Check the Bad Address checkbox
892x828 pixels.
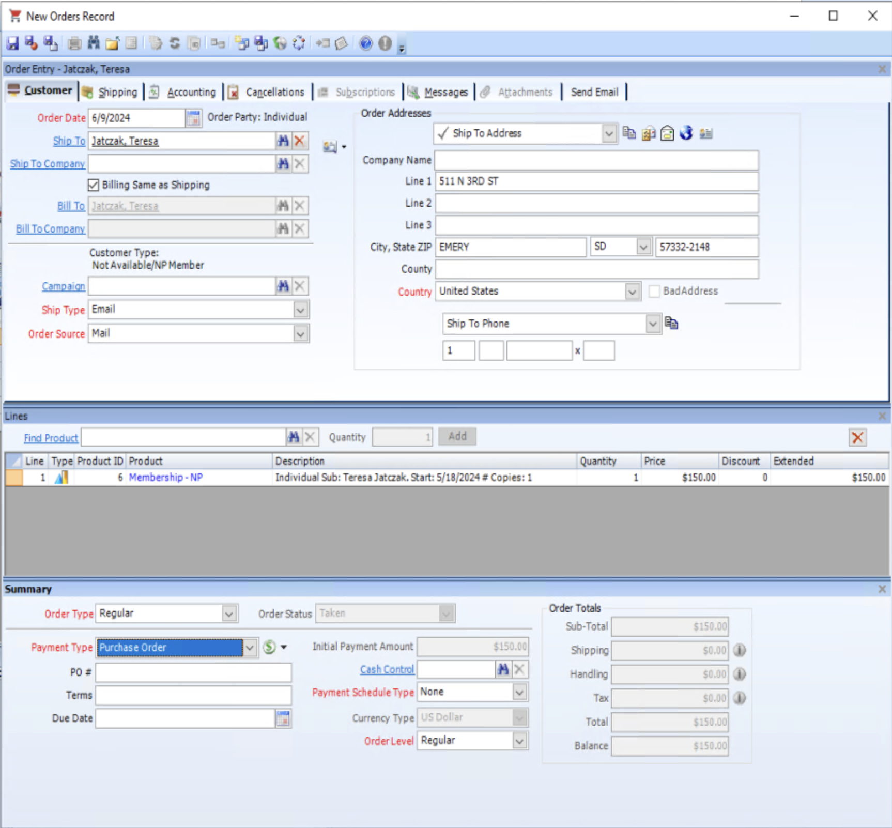654,291
